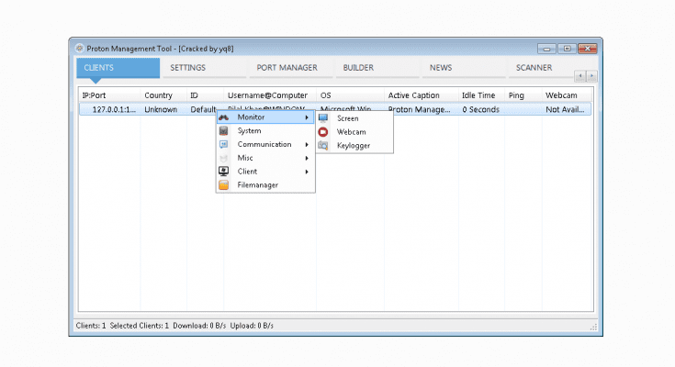The height and width of the screenshot is (367, 675).
Task: Click the Keylogger icon in submenu
Action: click(x=323, y=146)
